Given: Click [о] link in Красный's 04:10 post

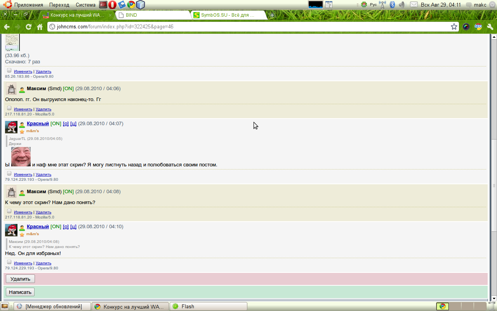Looking at the screenshot, I should 66,227.
